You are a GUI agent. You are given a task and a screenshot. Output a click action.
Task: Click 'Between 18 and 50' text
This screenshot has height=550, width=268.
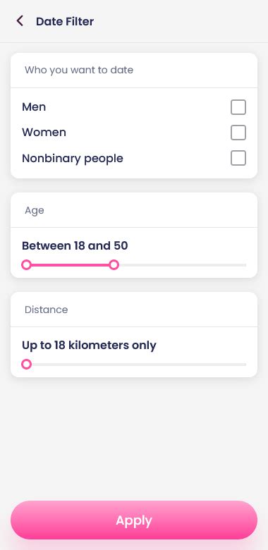75,245
